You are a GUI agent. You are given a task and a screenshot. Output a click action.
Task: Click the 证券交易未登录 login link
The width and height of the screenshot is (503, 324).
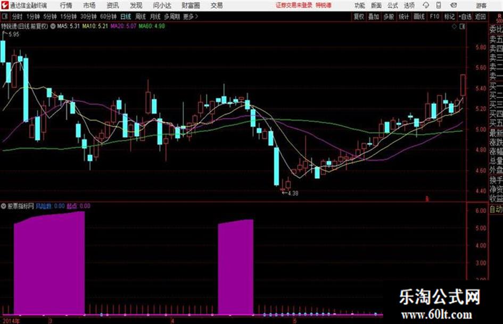click(x=294, y=5)
